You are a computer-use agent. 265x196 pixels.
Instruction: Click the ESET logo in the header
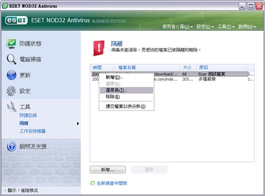pyautogui.click(x=16, y=20)
